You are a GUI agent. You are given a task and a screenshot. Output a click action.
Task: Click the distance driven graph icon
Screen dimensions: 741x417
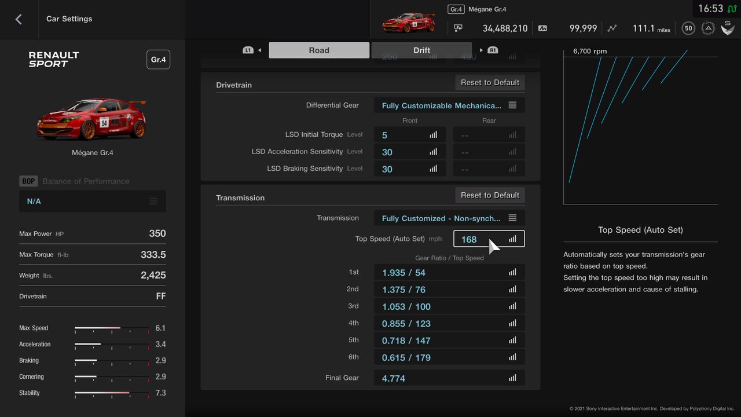point(612,28)
